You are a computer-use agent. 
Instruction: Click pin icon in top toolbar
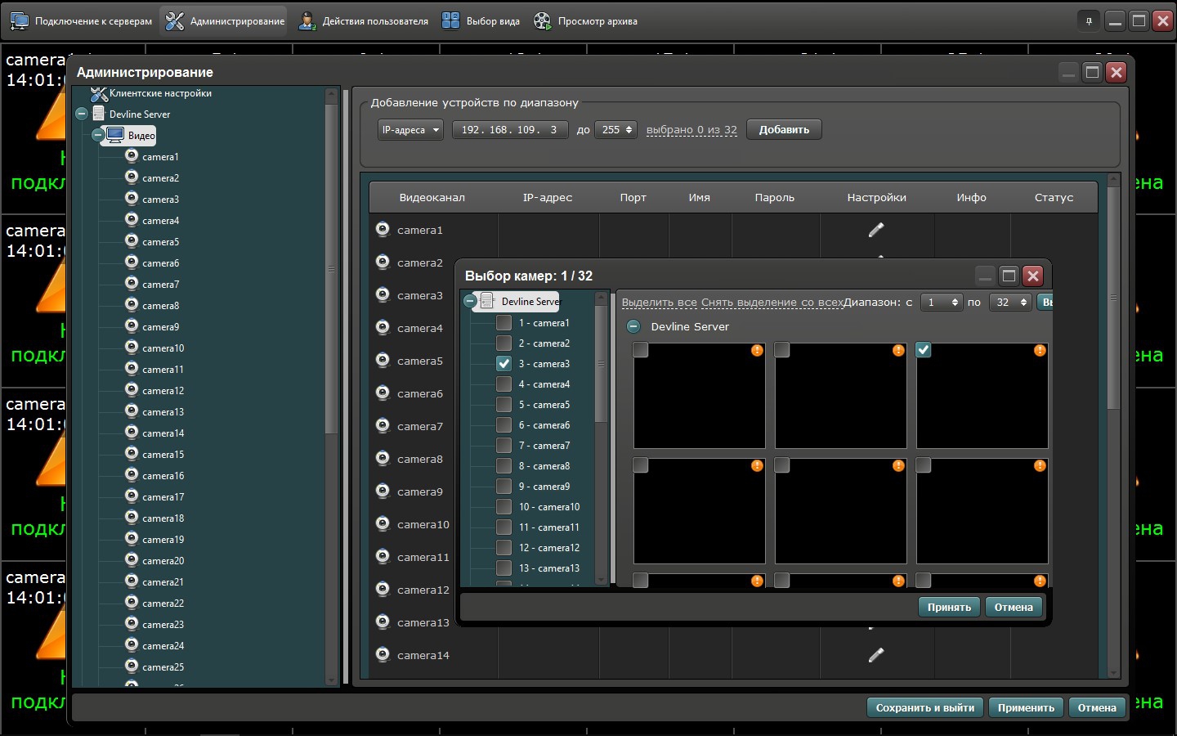tap(1089, 21)
